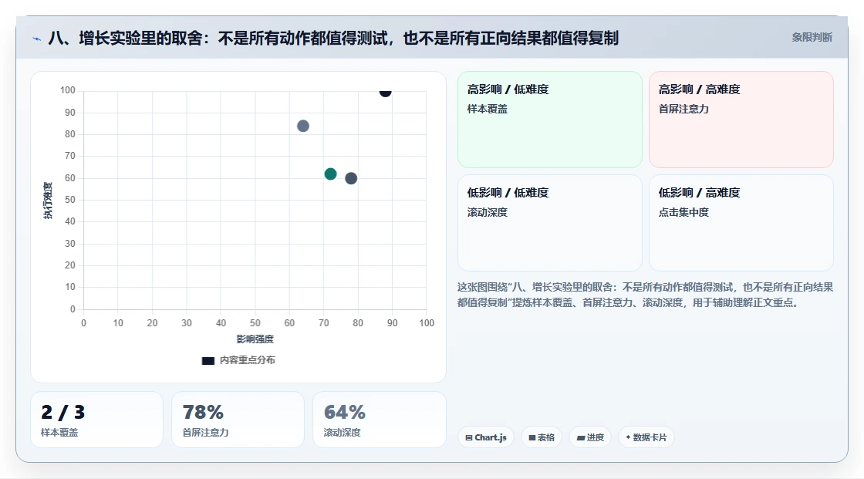Click the 执行难度 y-axis title
This screenshot has width=864, height=479.
tap(48, 201)
